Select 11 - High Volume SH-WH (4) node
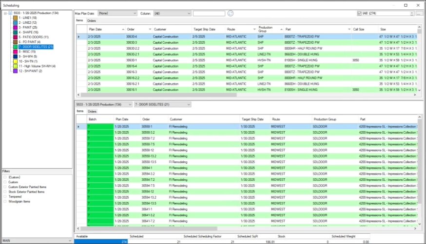 (x=37, y=67)
